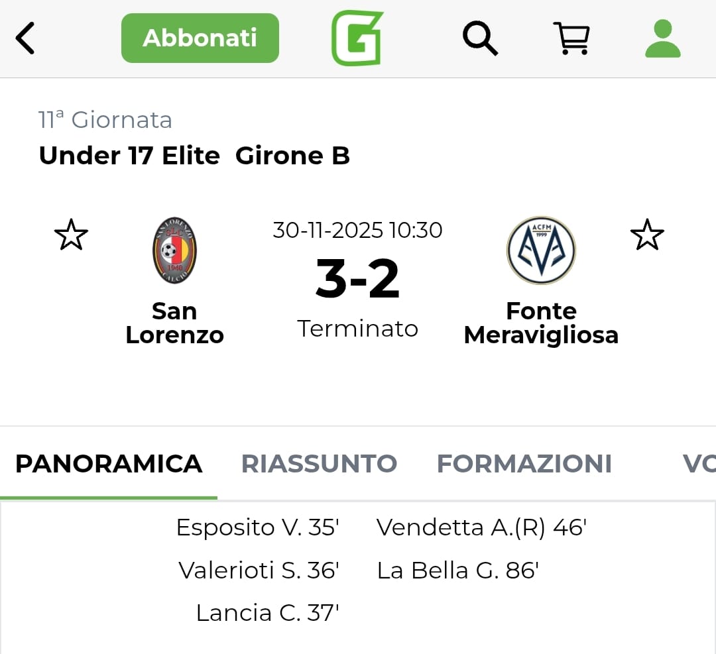Image resolution: width=716 pixels, height=654 pixels.
Task: Click the Fonte Meravigliosa team name
Action: pos(541,323)
